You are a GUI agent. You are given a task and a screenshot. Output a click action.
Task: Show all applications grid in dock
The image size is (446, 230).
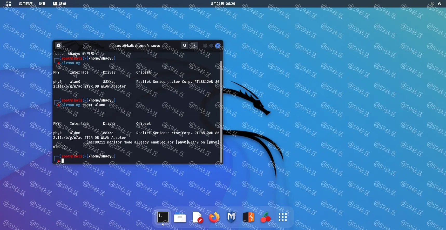282,217
